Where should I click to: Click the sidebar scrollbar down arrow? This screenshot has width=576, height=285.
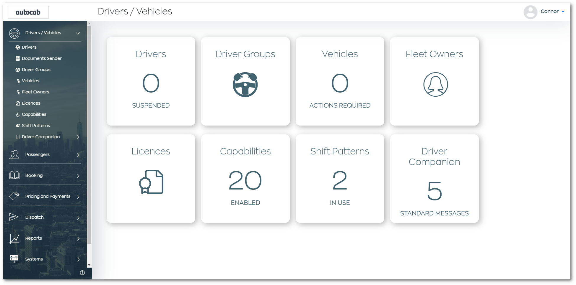[x=89, y=265]
